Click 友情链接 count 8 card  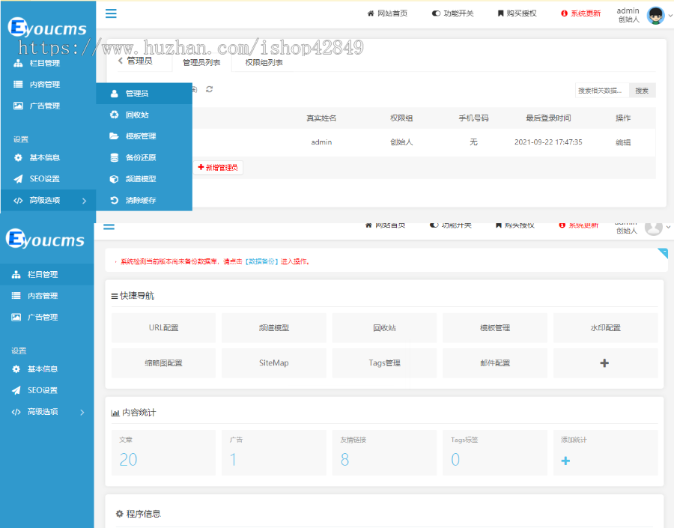tap(384, 452)
